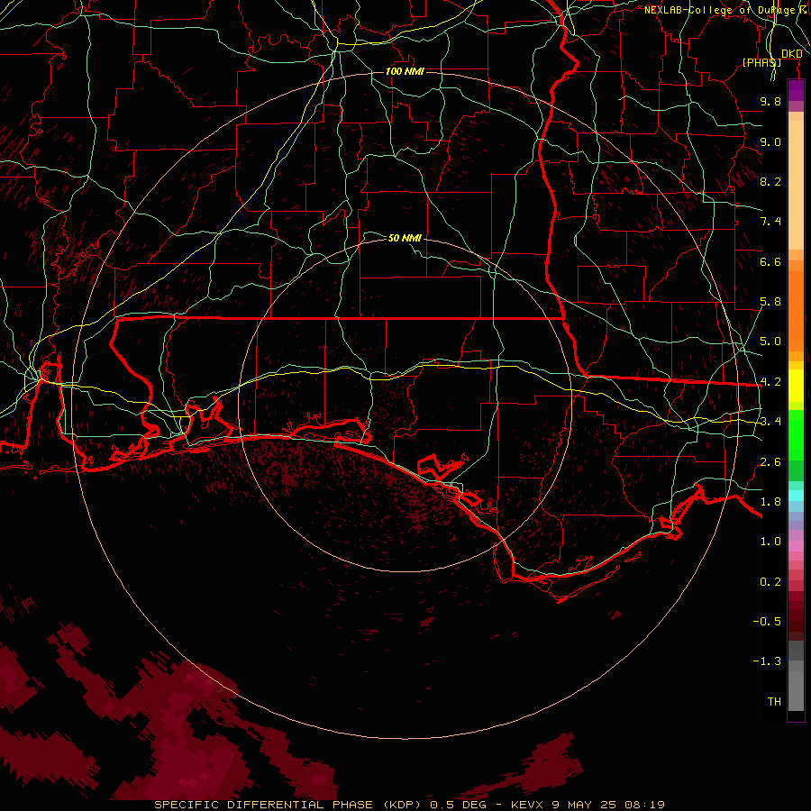Click the 8.2 value on the color scale
811x811 pixels.
pyautogui.click(x=770, y=181)
